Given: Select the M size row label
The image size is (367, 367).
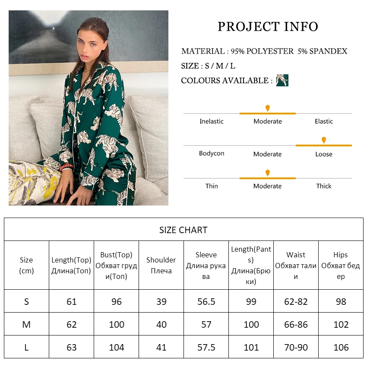Looking at the screenshot, I should click(x=26, y=324).
